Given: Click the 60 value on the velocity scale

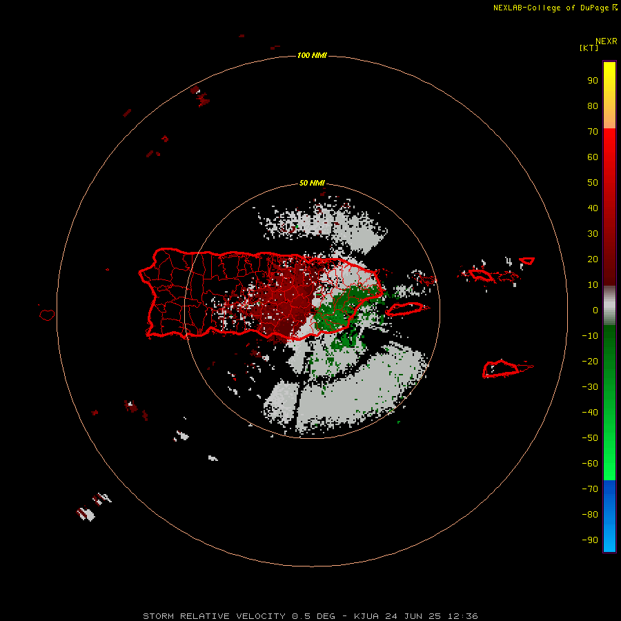Looking at the screenshot, I should [x=593, y=157].
